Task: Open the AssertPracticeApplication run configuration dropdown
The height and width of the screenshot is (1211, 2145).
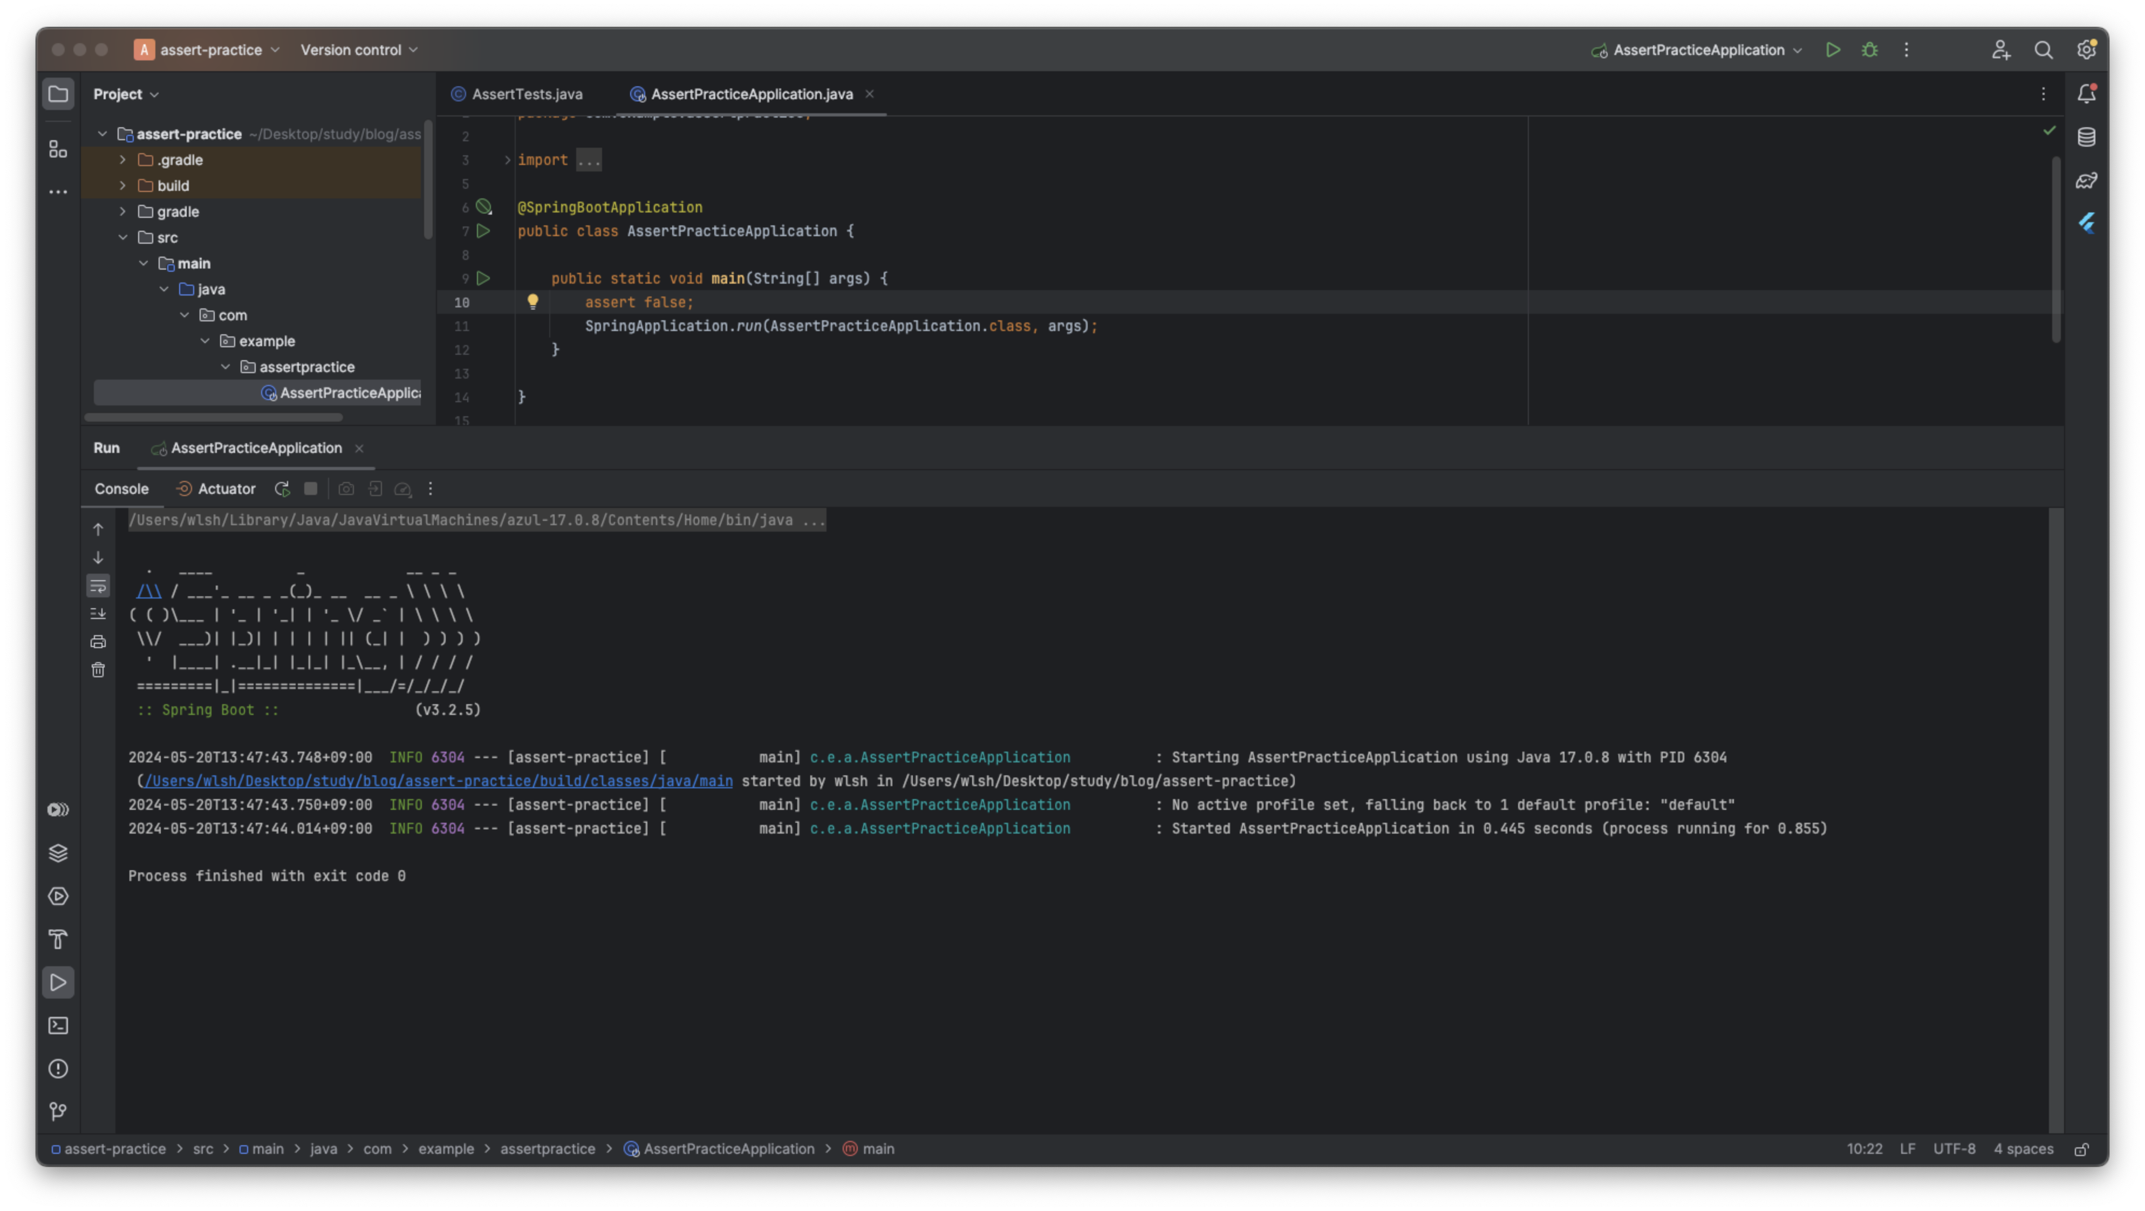Action: 1699,50
